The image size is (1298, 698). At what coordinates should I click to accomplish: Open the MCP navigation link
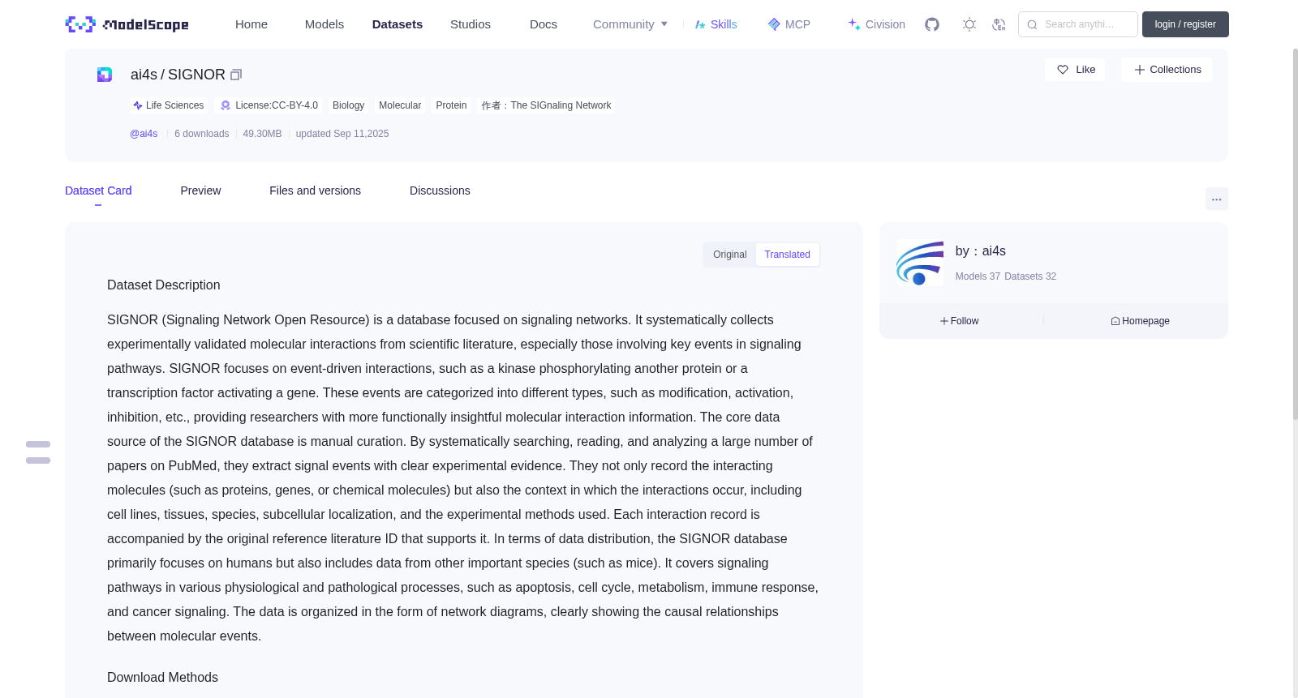click(x=789, y=24)
